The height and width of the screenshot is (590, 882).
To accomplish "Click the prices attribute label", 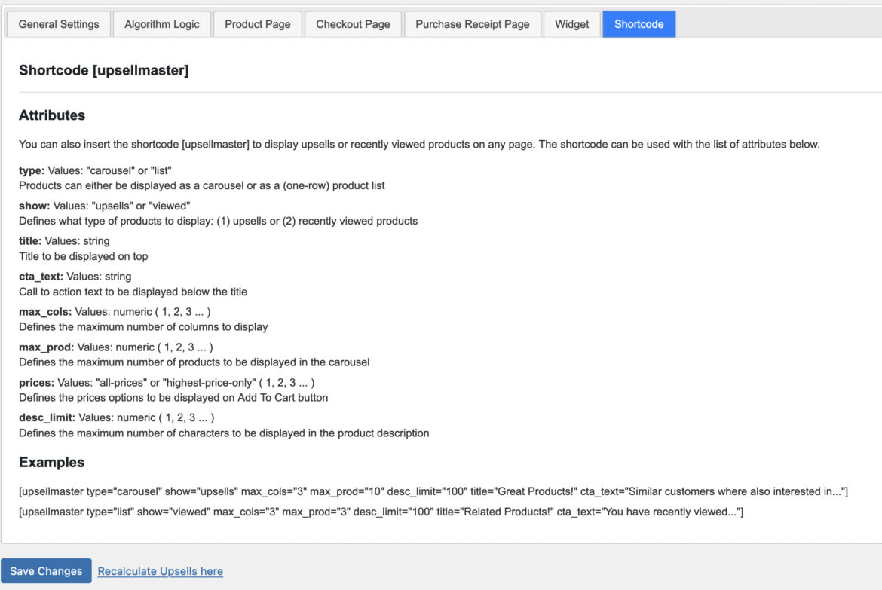I will coord(34,382).
